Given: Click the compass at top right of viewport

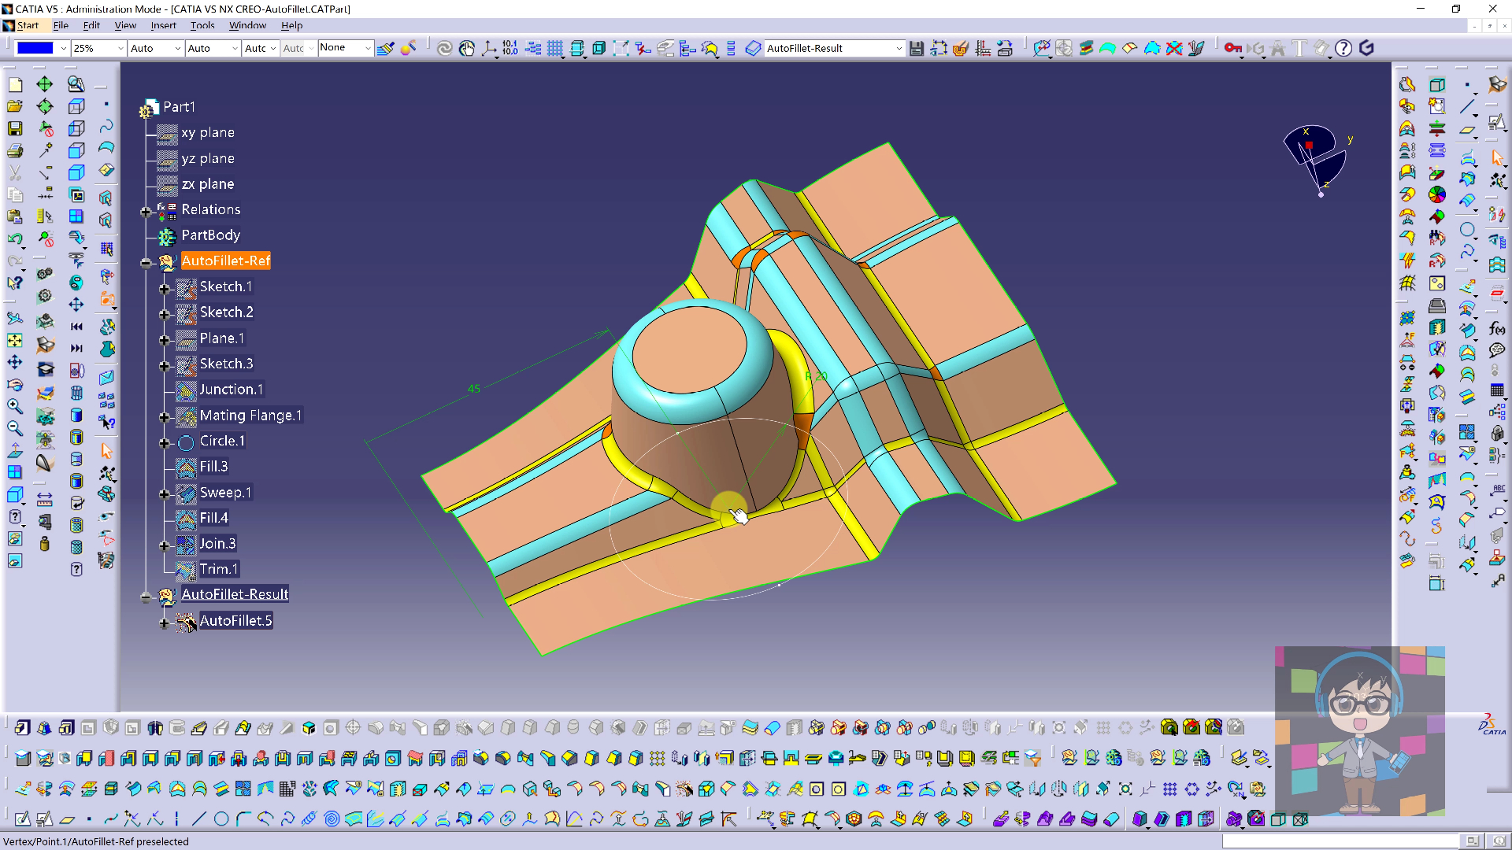Looking at the screenshot, I should [1314, 160].
